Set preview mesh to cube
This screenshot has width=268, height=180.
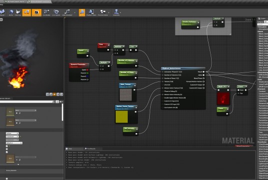click(58, 94)
